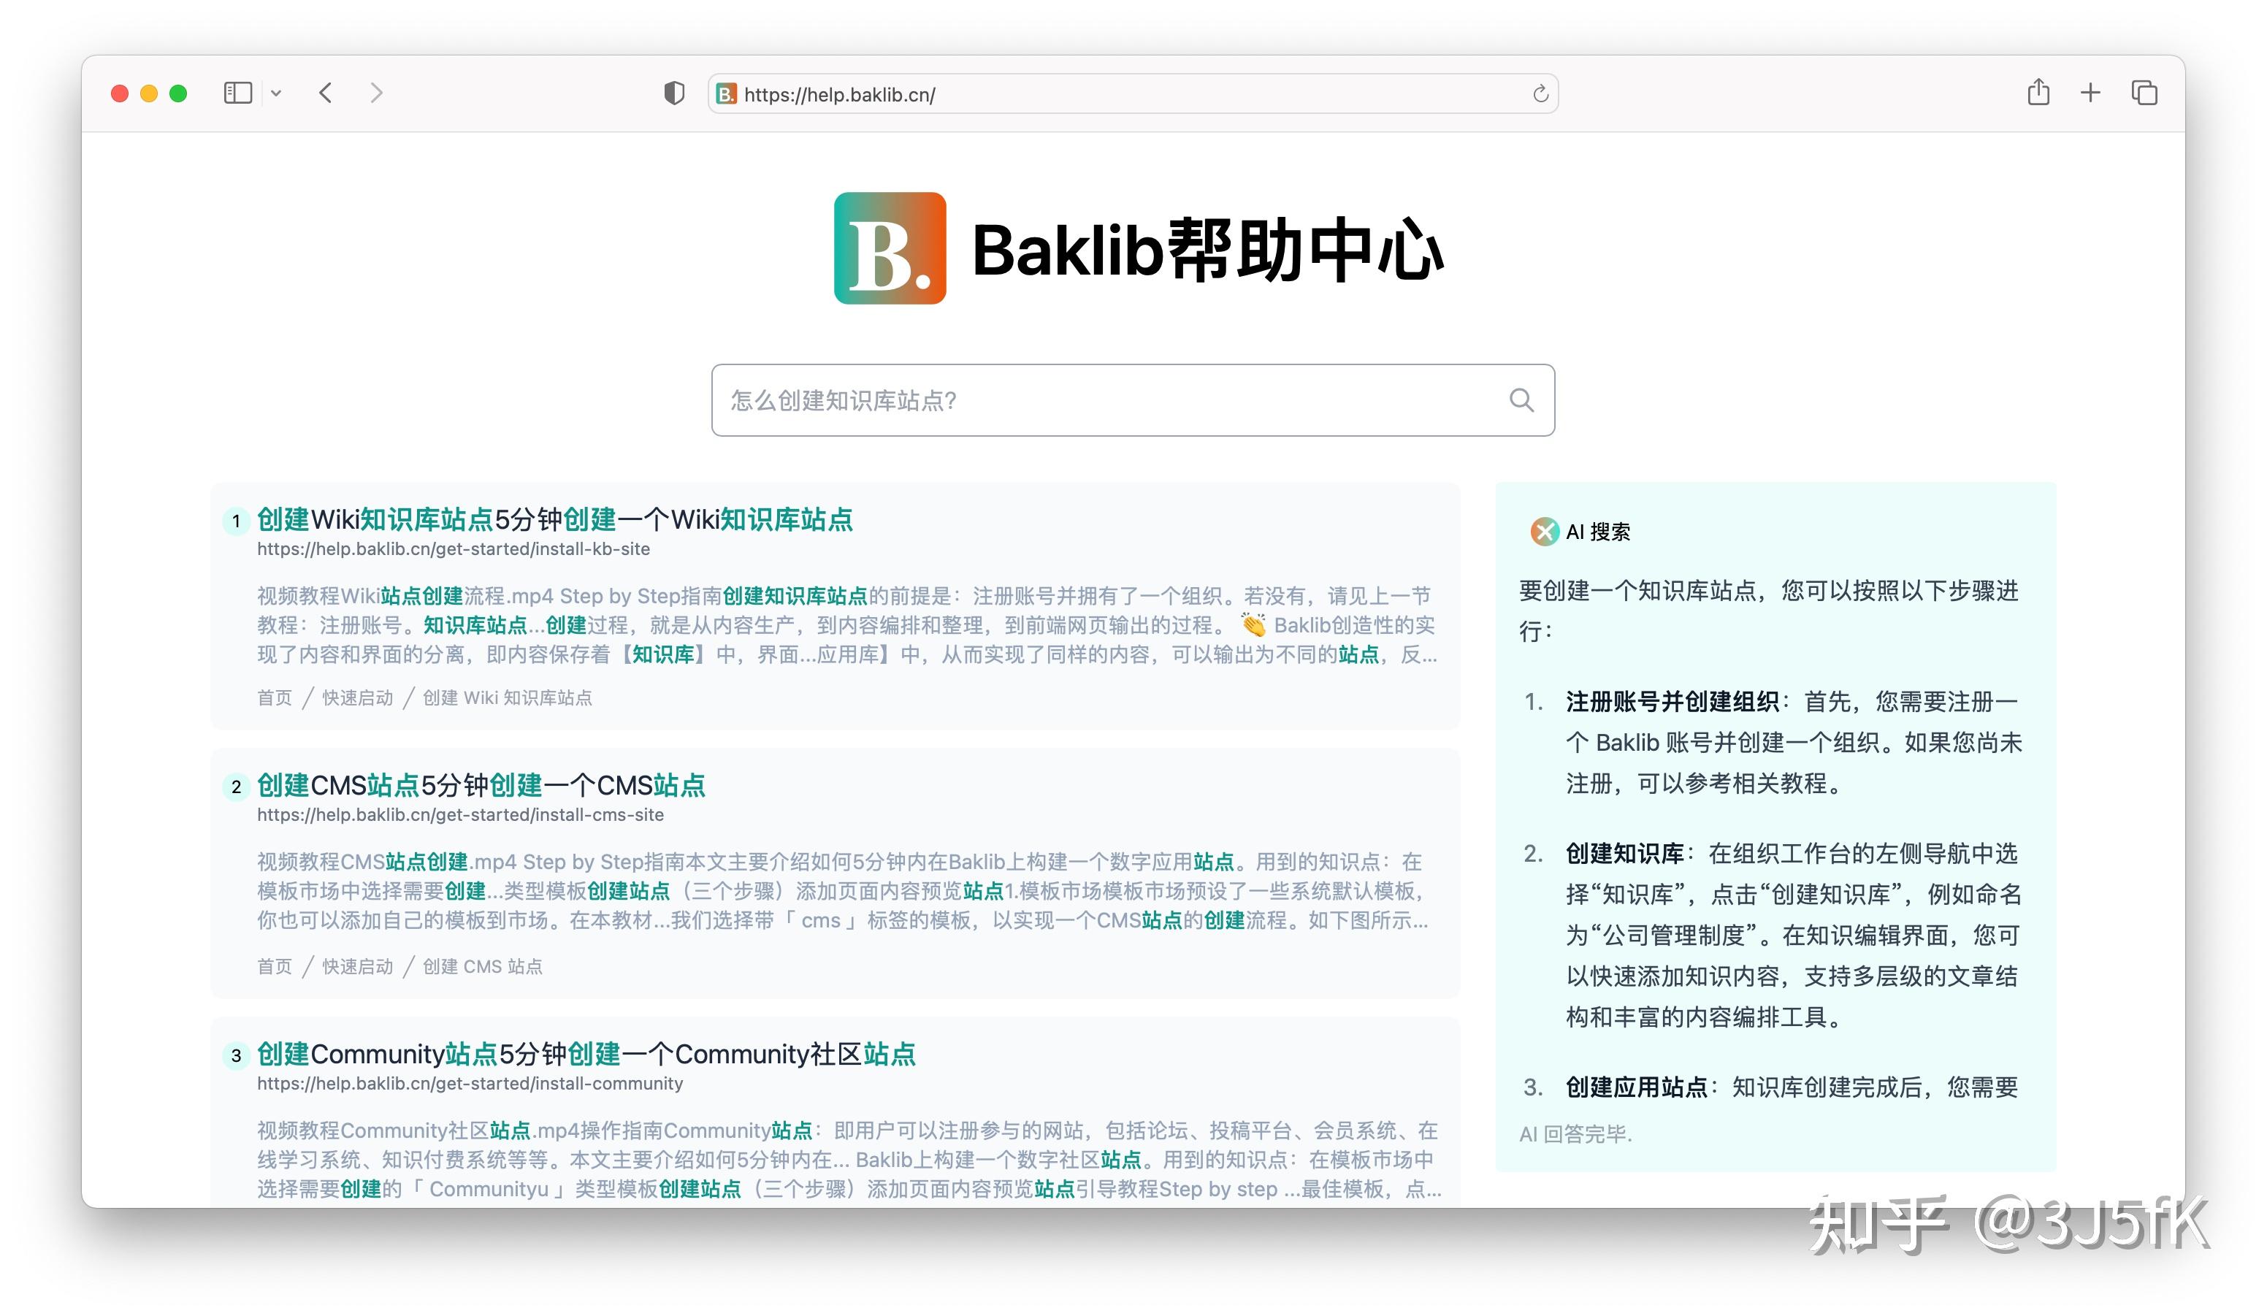Submit search with the magnifier icon

click(1521, 400)
